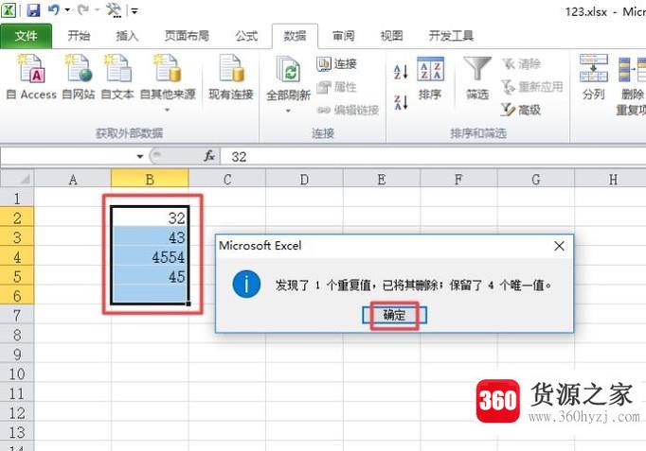Select column A header

point(73,180)
